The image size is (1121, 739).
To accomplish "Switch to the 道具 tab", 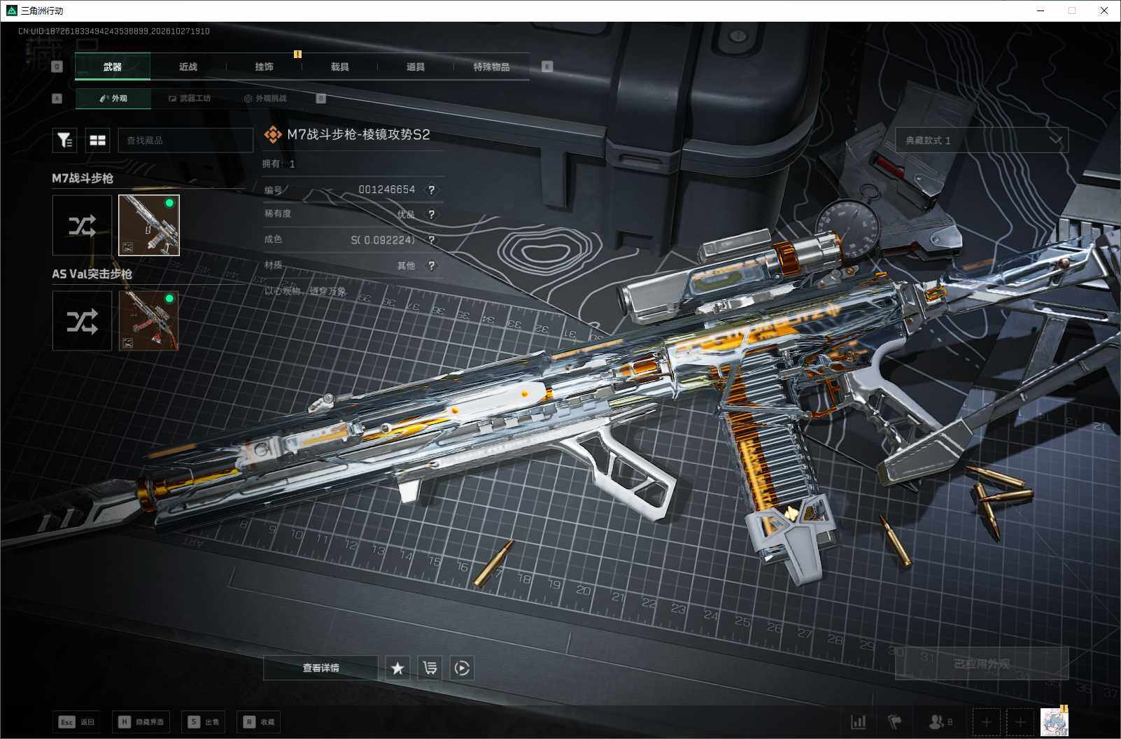I will point(416,66).
